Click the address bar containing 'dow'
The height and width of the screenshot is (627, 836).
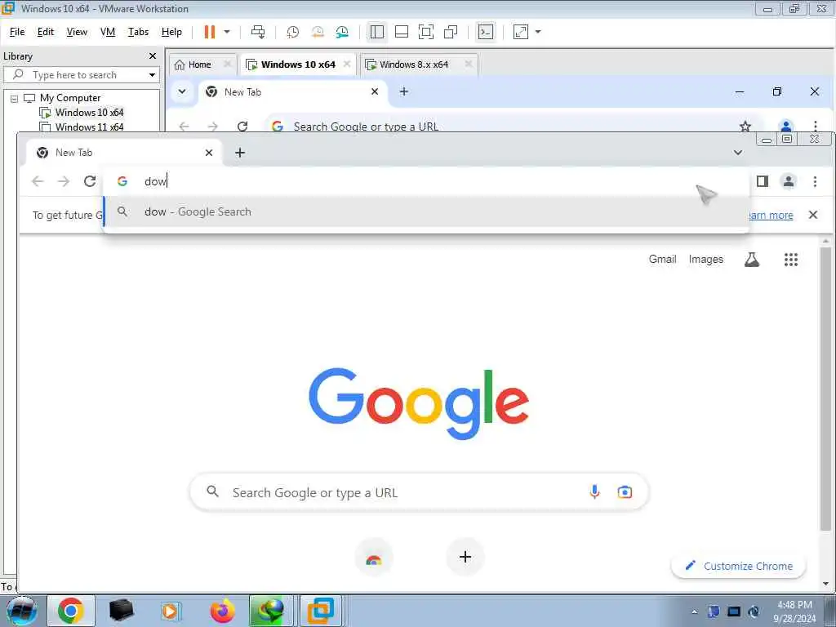[x=426, y=181]
